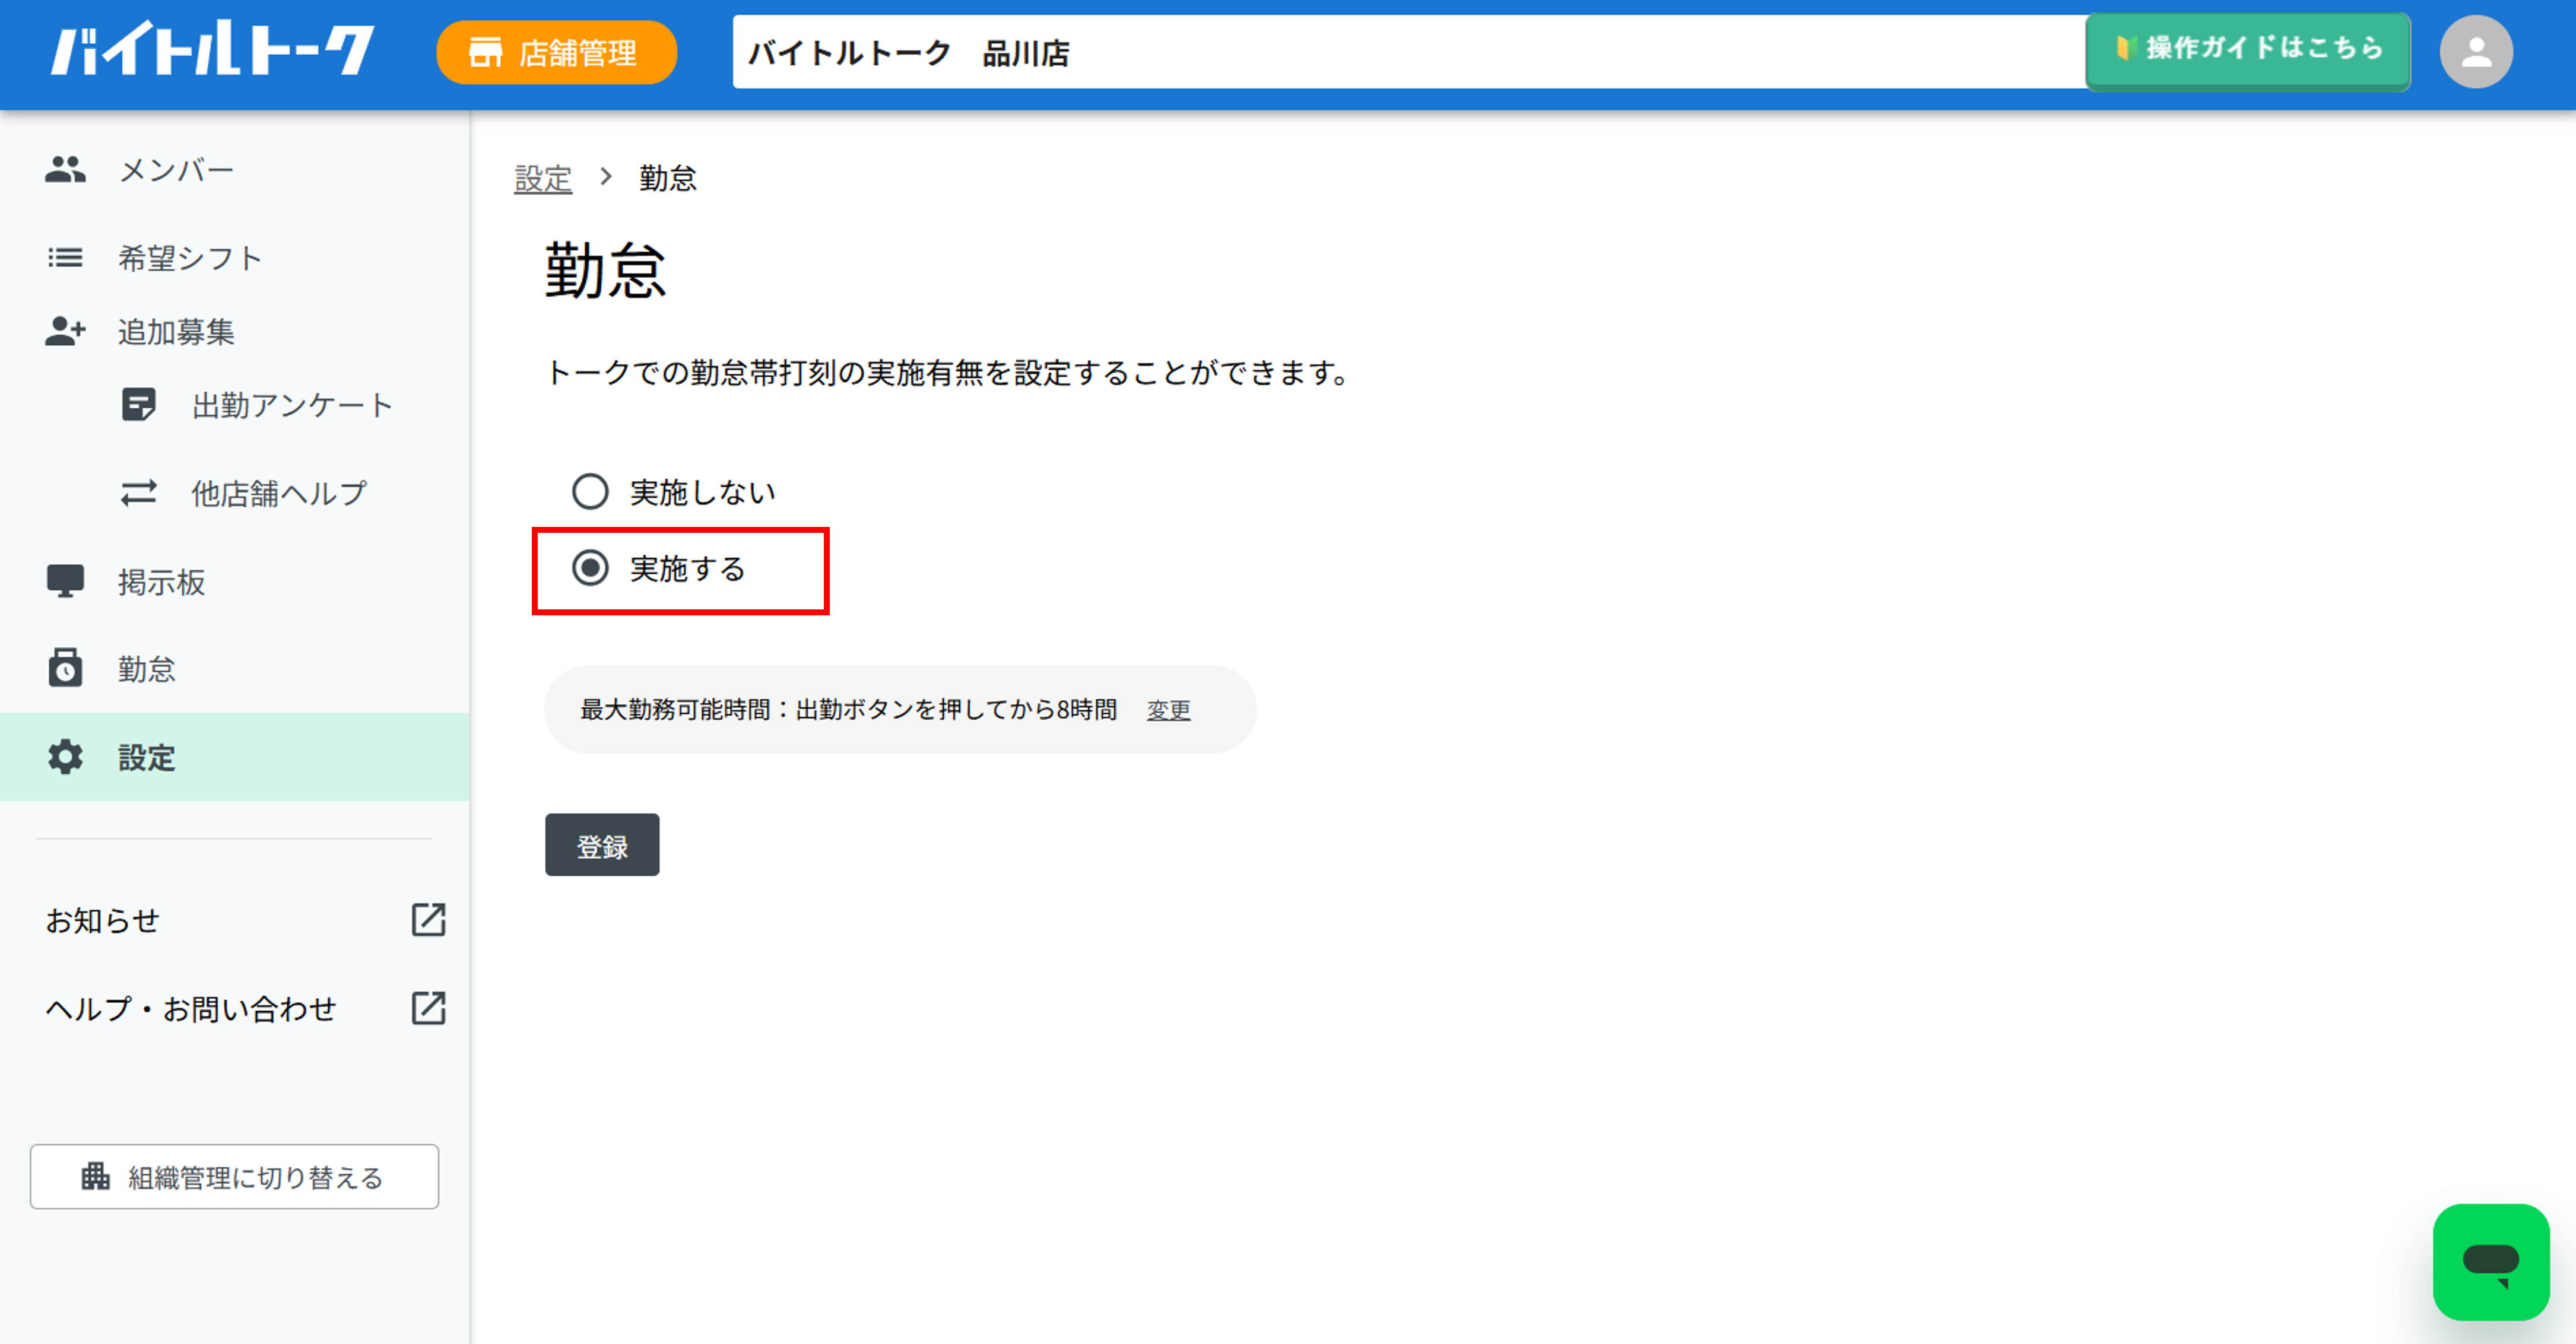This screenshot has height=1344, width=2576.
Task: Click the 希望シフト list icon
Action: point(65,258)
